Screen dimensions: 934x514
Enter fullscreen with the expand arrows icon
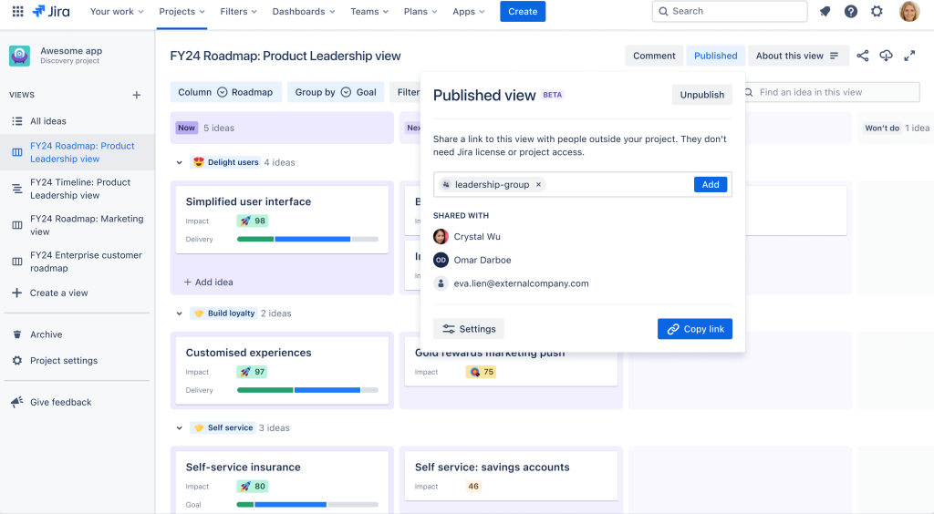pos(909,56)
